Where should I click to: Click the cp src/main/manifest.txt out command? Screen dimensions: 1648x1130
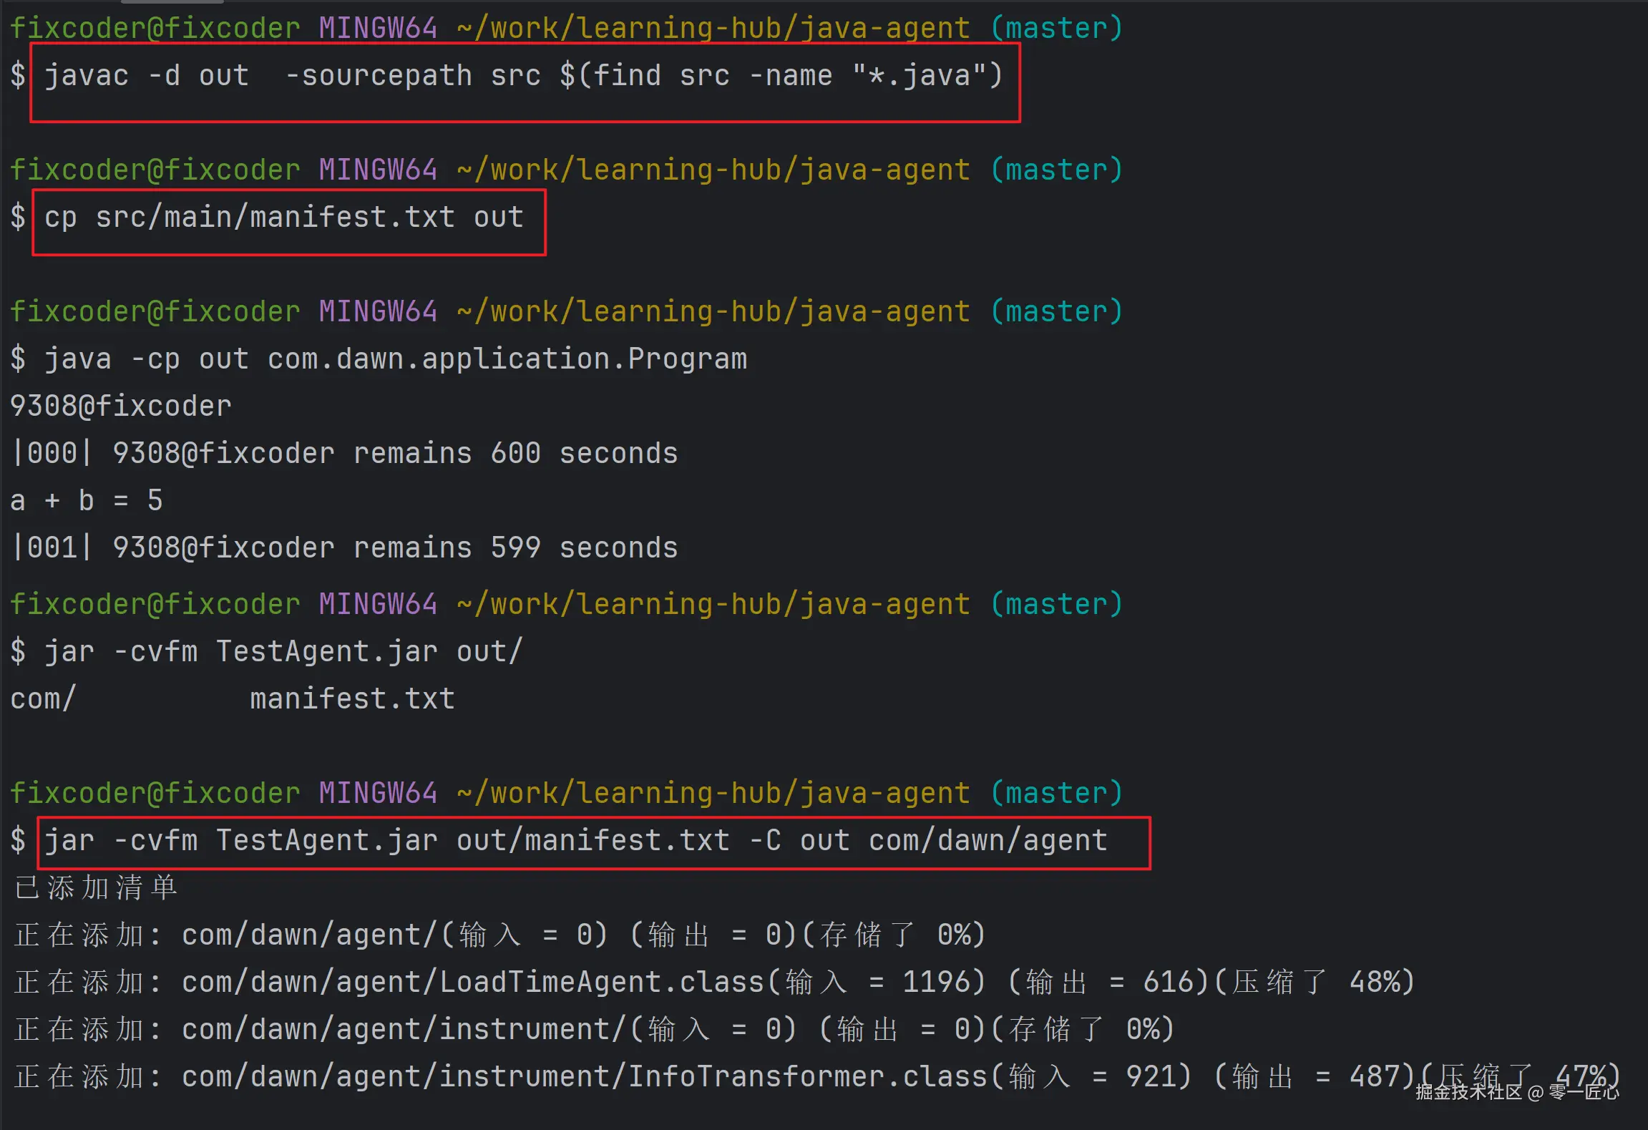click(x=284, y=218)
